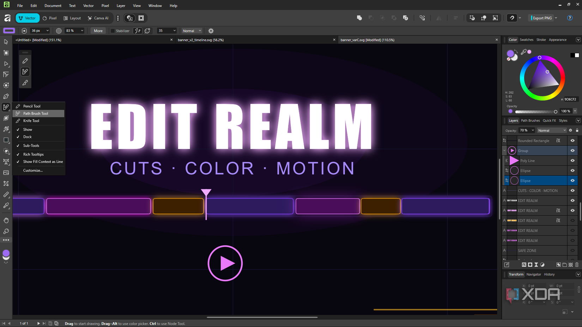The height and width of the screenshot is (327, 582).
Task: Select the Place Image tool
Action: [x=6, y=173]
